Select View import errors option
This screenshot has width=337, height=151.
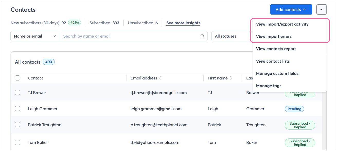[274, 36]
